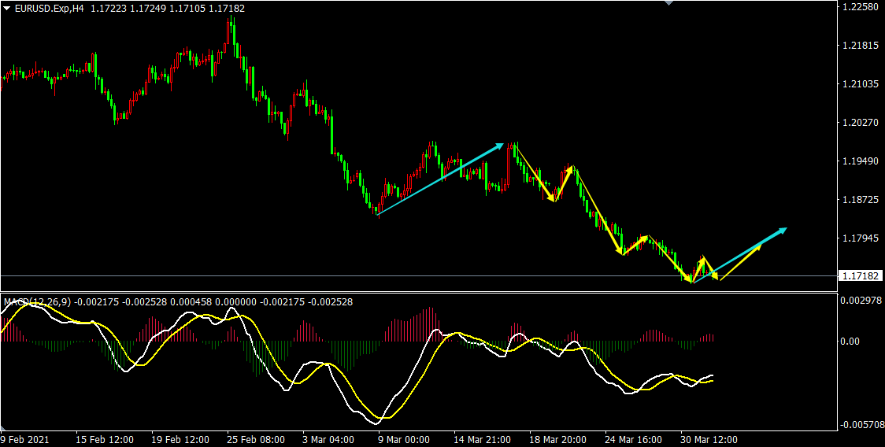Click the 0.00 level on MACD scale
Screen dimensions: 885x447
(x=850, y=341)
